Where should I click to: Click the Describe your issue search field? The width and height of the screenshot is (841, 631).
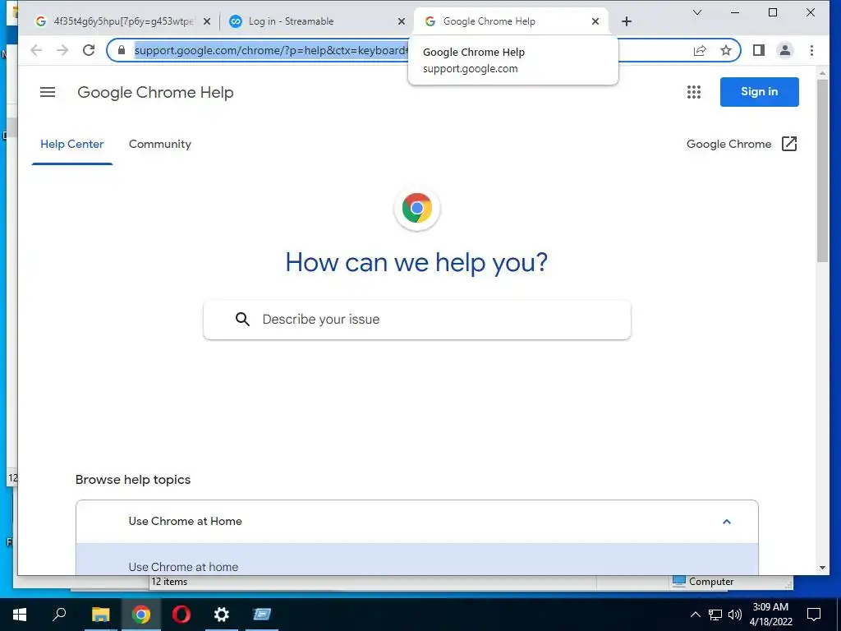point(417,320)
